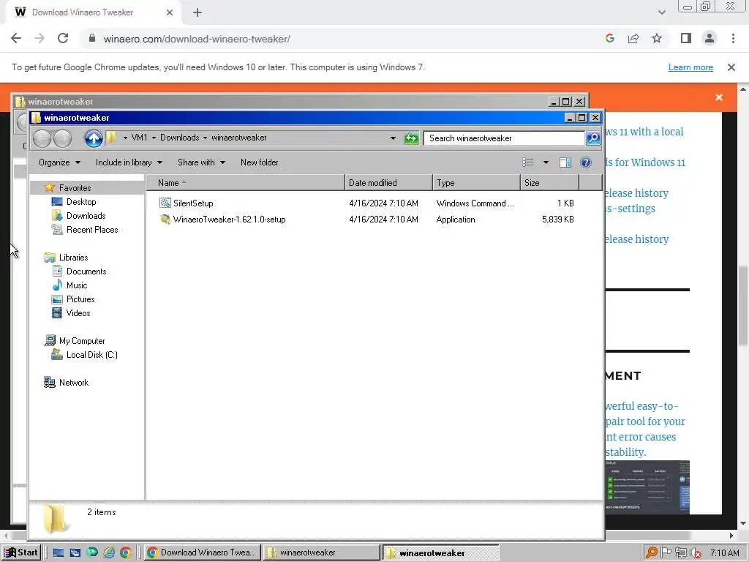The height and width of the screenshot is (562, 749).
Task: Open the Windows Start button
Action: click(21, 552)
